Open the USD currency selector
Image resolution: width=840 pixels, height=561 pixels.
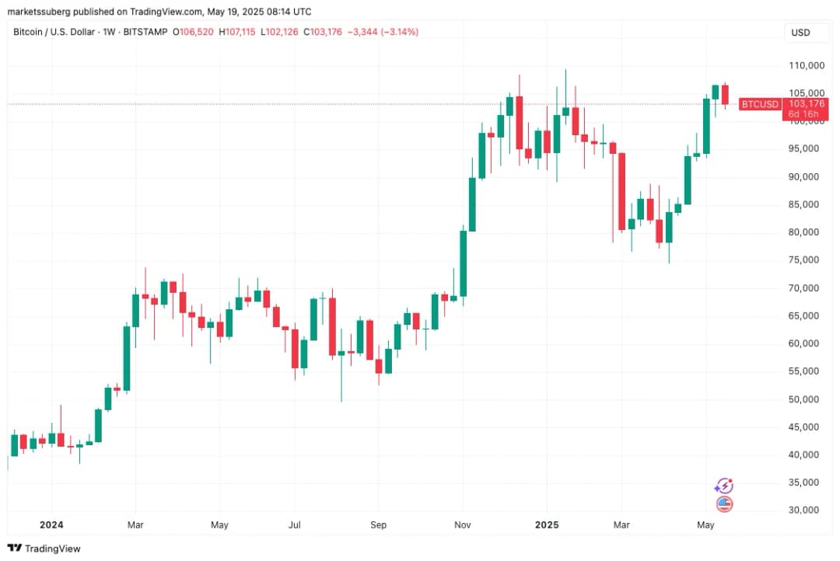[800, 33]
